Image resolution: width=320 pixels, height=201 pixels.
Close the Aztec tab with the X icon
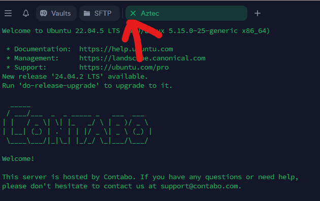(133, 13)
